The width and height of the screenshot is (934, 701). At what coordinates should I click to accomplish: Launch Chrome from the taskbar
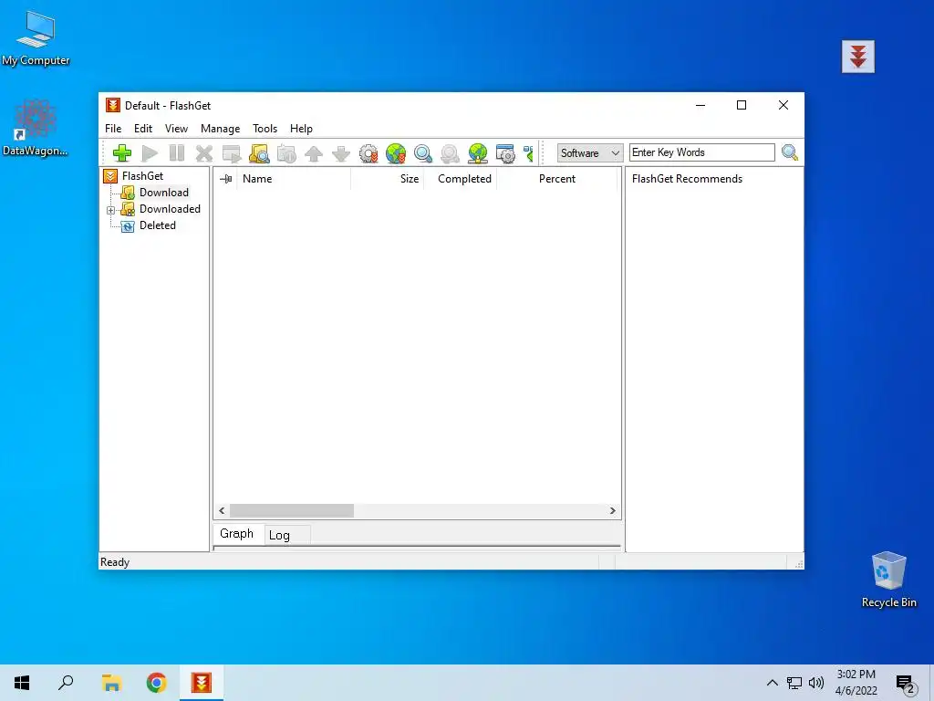pyautogui.click(x=157, y=683)
